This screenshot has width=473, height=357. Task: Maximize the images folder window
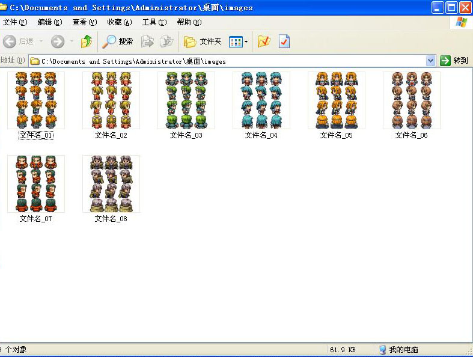pyautogui.click(x=451, y=8)
